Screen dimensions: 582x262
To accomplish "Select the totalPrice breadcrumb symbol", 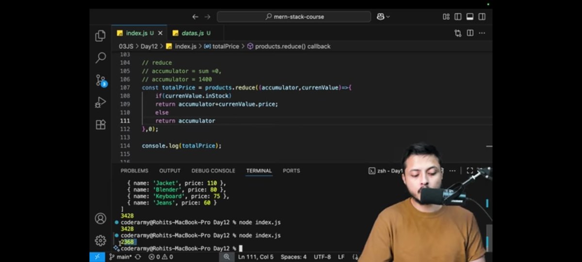I will point(222,46).
